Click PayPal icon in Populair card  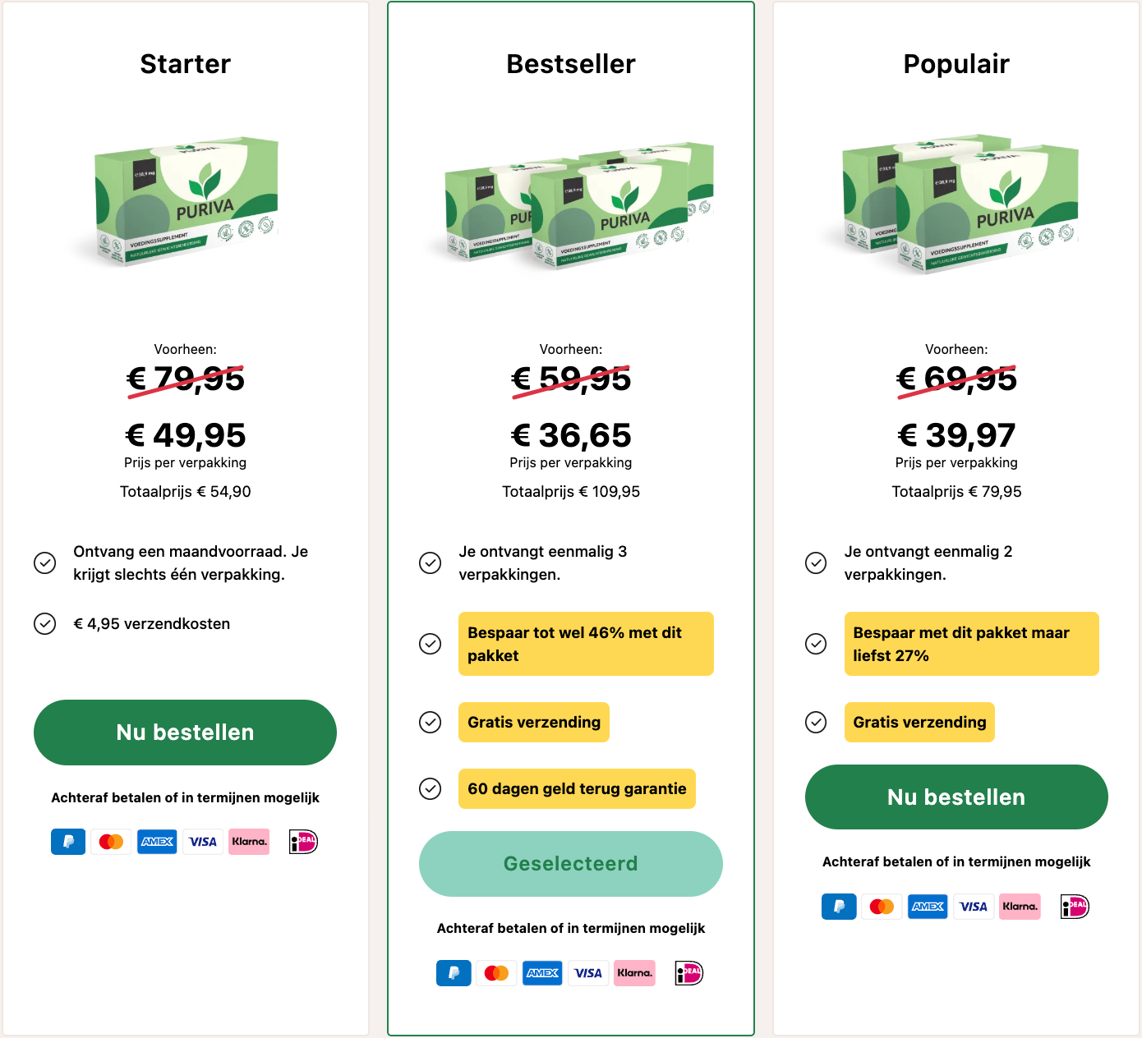[839, 907]
